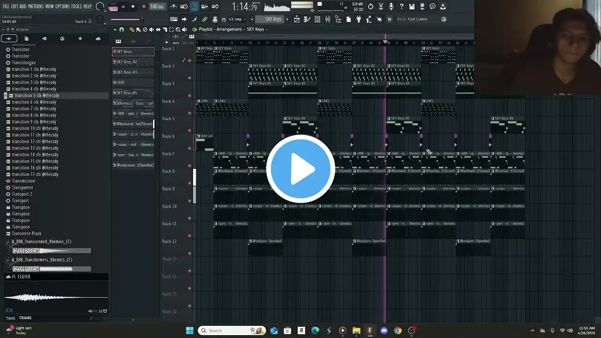Click the FL CLOUD panel header
This screenshot has height=338, width=601.
pos(56,277)
